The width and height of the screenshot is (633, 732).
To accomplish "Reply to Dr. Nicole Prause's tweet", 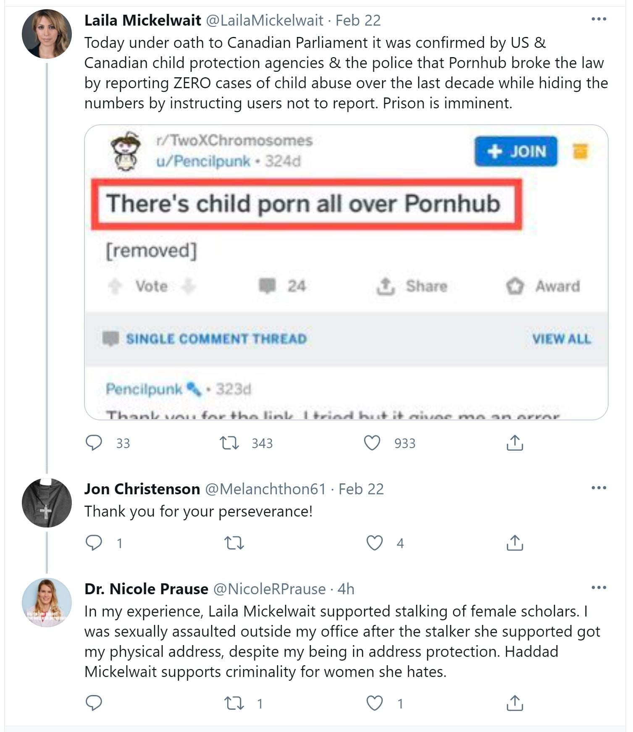I will click(x=94, y=703).
